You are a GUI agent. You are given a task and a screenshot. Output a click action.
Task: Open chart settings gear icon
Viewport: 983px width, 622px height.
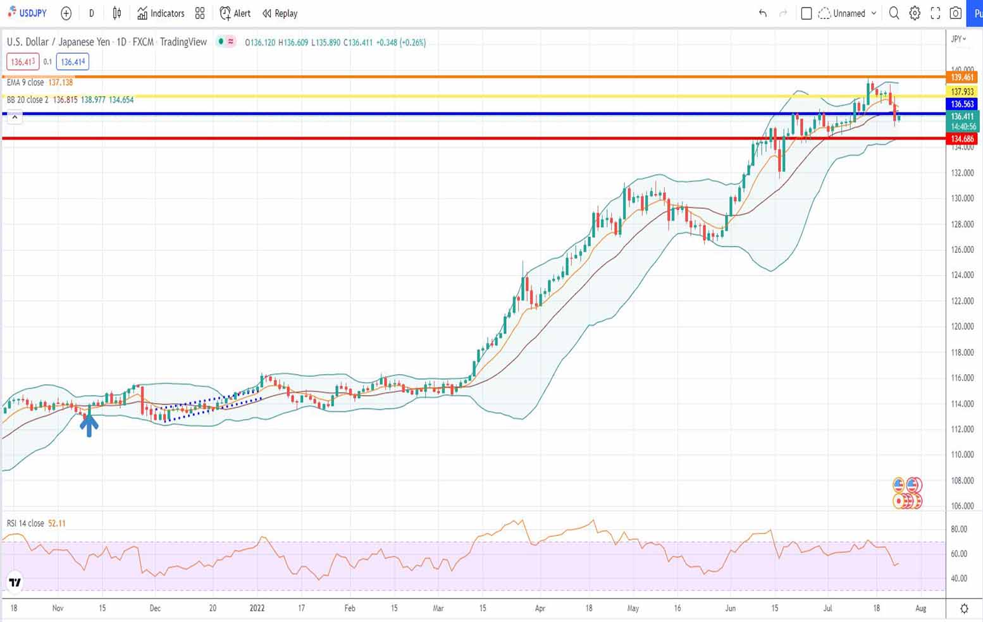pyautogui.click(x=915, y=13)
